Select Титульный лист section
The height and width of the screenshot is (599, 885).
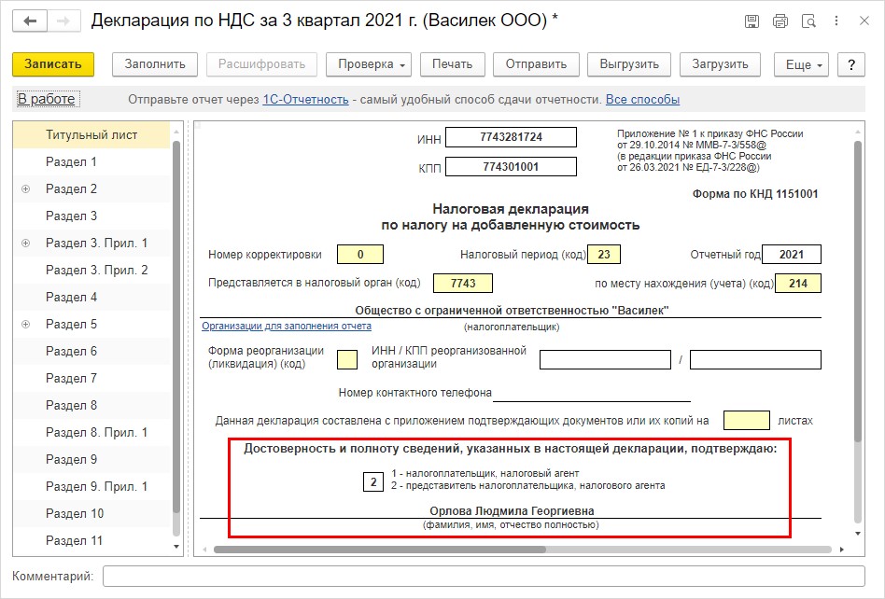(x=91, y=134)
